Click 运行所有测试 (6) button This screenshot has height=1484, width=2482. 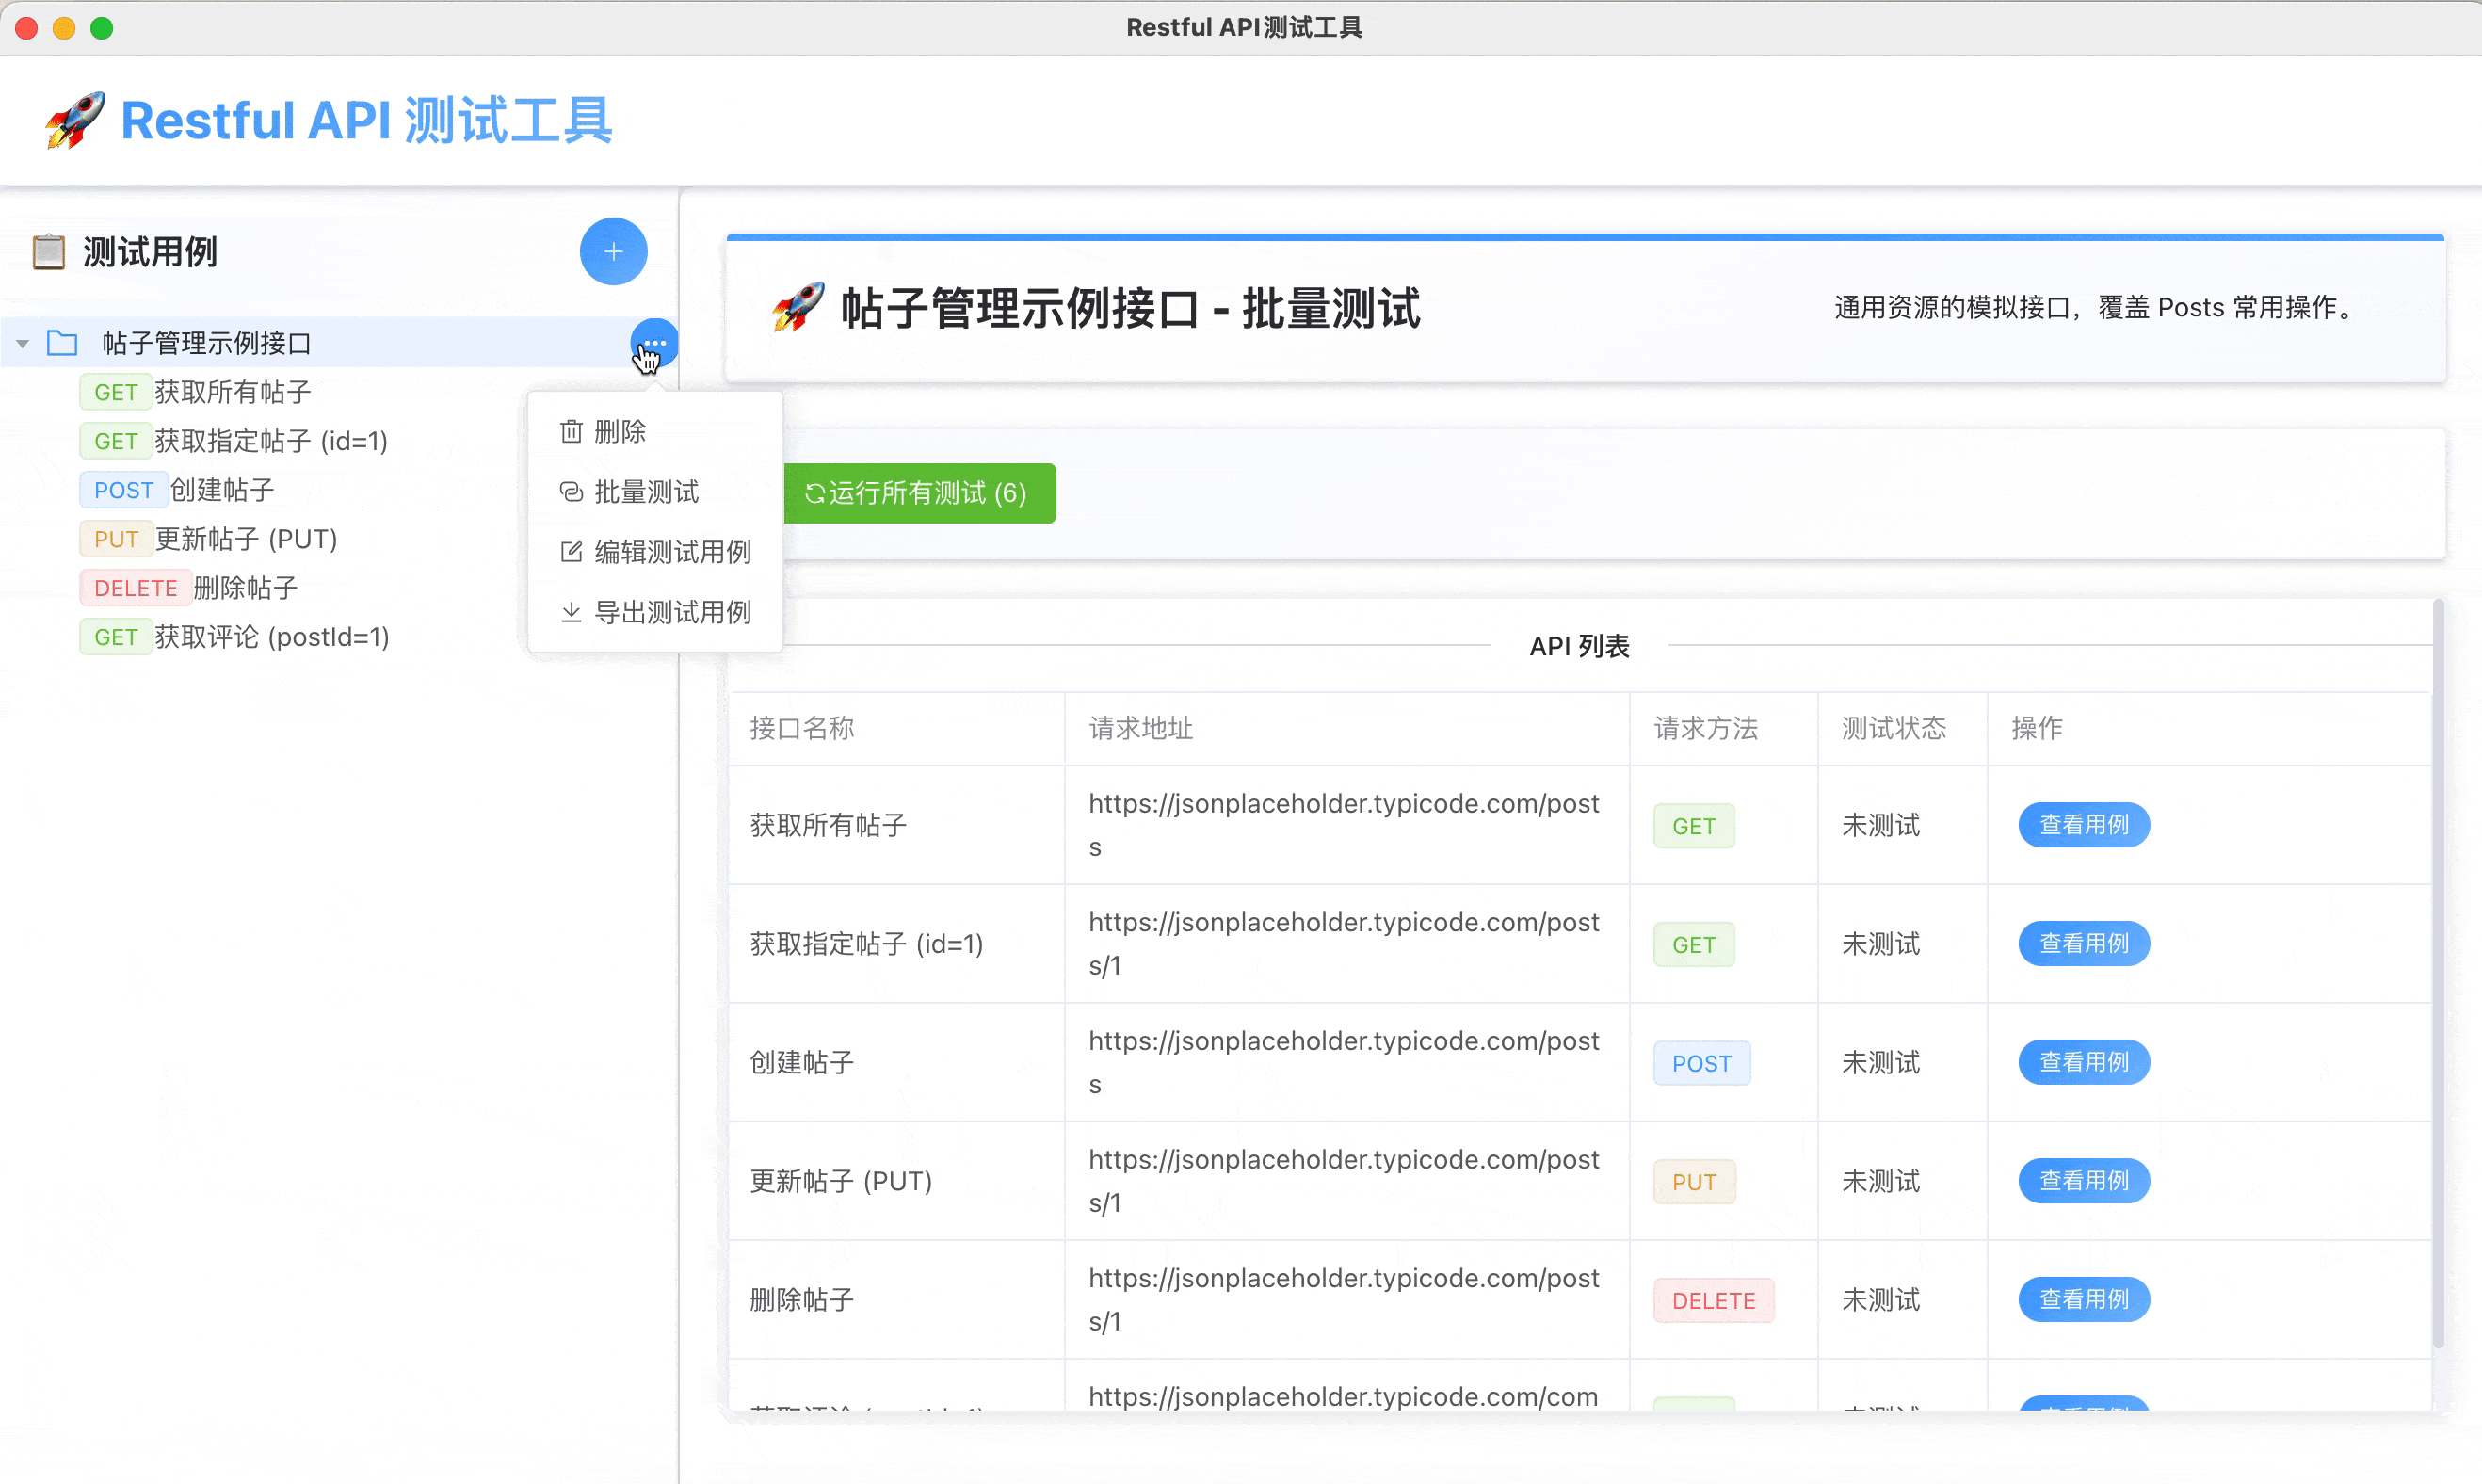click(x=920, y=492)
